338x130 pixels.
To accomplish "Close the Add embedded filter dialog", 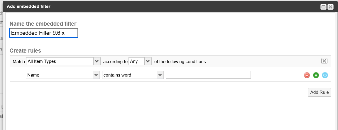I will [330, 7].
